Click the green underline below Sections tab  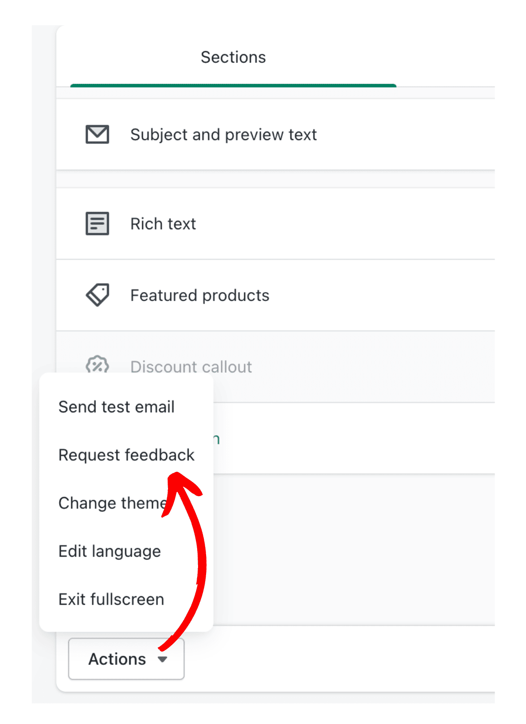point(233,85)
